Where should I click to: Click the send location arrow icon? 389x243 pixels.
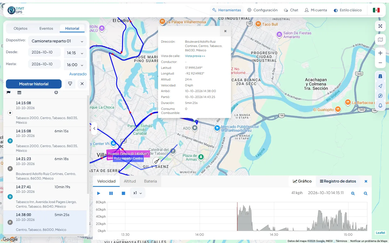[x=380, y=86]
